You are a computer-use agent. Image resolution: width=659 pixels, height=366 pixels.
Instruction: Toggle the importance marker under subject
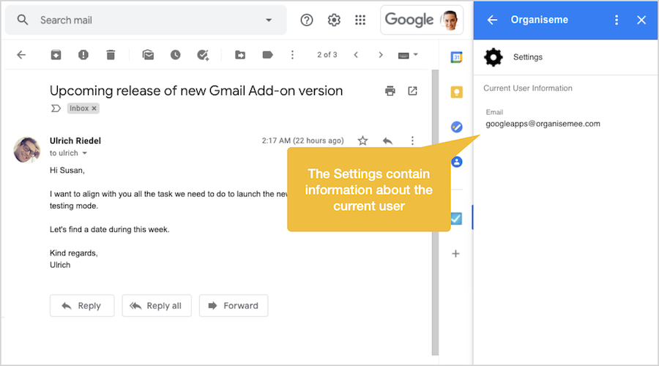(x=56, y=108)
